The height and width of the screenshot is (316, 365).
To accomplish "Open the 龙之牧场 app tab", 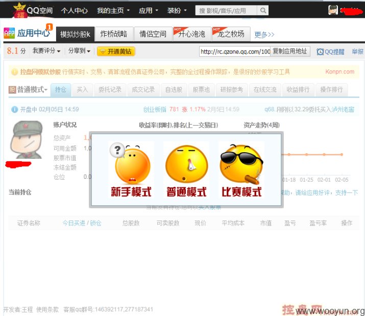I will pos(231,34).
